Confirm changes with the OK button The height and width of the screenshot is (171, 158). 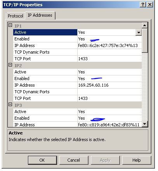coord(42,160)
